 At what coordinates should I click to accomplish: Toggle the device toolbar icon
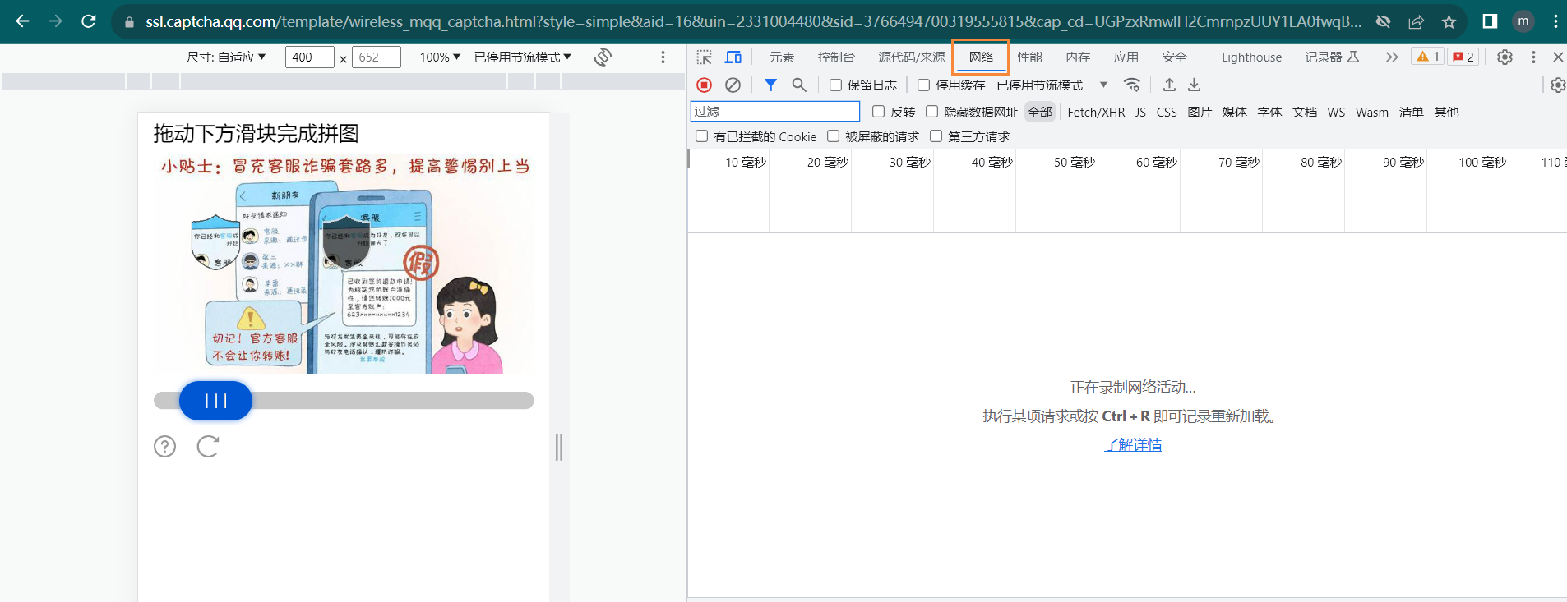(733, 57)
